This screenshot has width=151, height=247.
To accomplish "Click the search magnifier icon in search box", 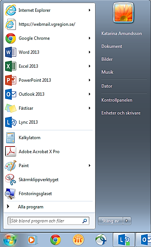I will point(85,221).
